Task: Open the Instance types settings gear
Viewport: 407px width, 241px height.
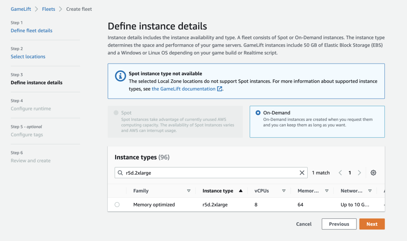Action: pyautogui.click(x=373, y=173)
